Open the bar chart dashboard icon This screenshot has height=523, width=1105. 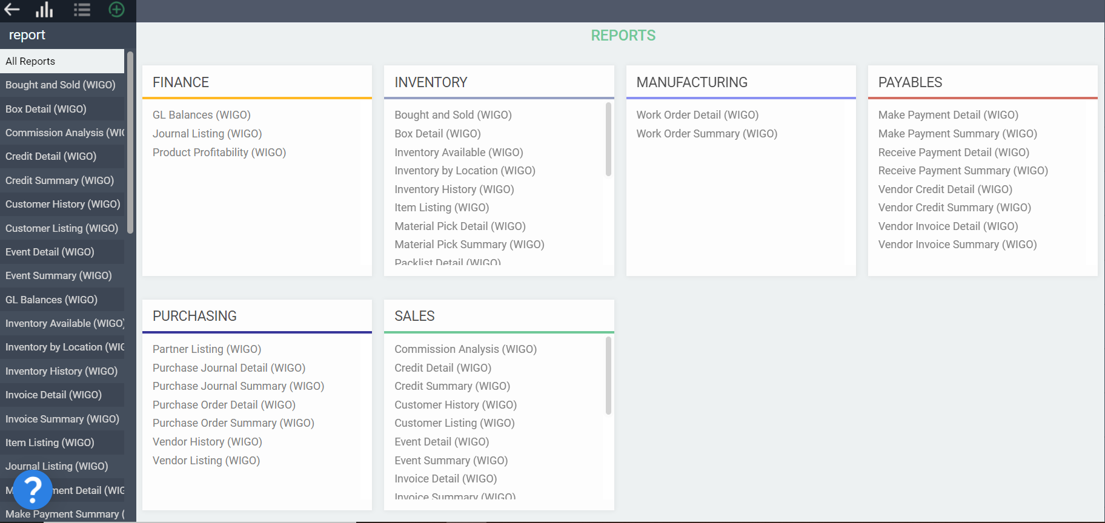[x=44, y=10]
